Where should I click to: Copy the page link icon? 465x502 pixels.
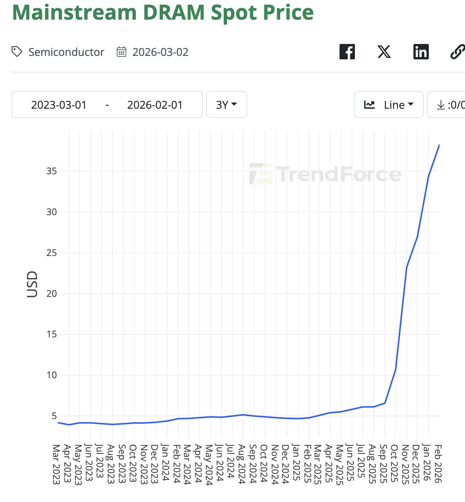click(x=457, y=52)
